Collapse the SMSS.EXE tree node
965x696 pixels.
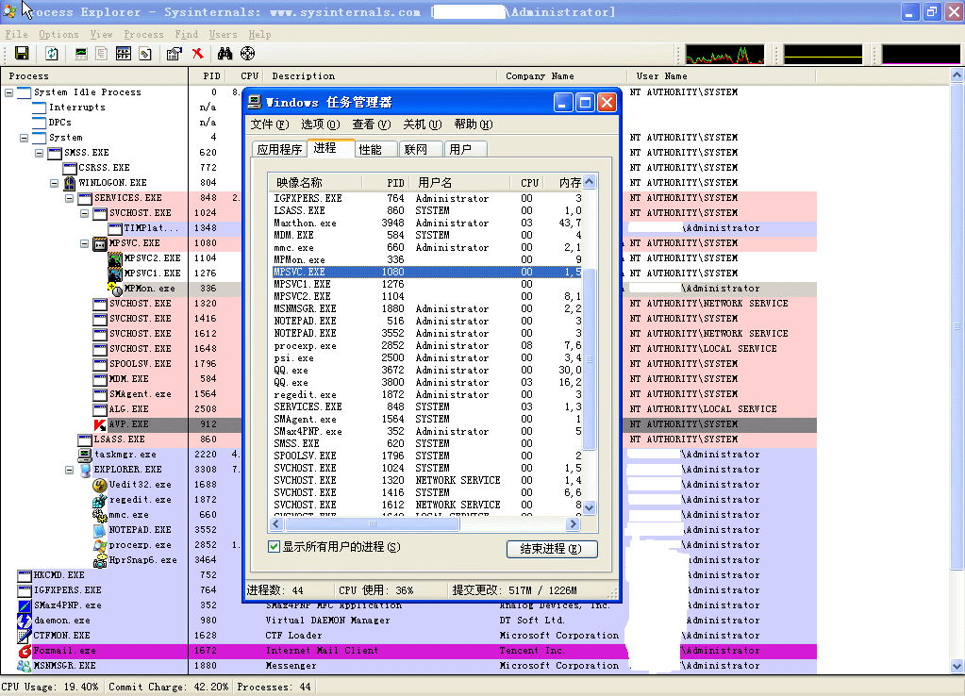(39, 153)
